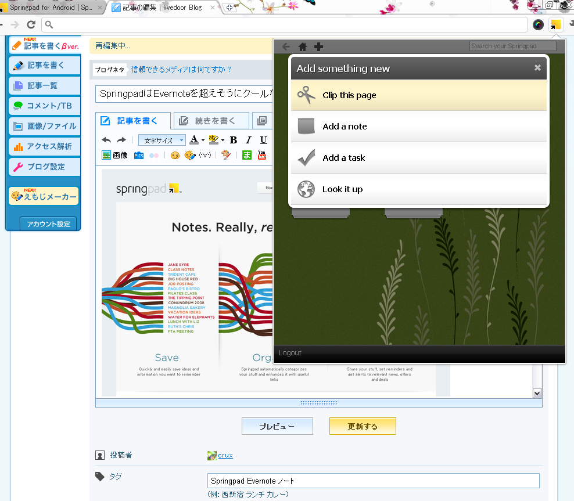
Task: Insert a kaomoji with the (･∀･) icon
Action: point(205,155)
